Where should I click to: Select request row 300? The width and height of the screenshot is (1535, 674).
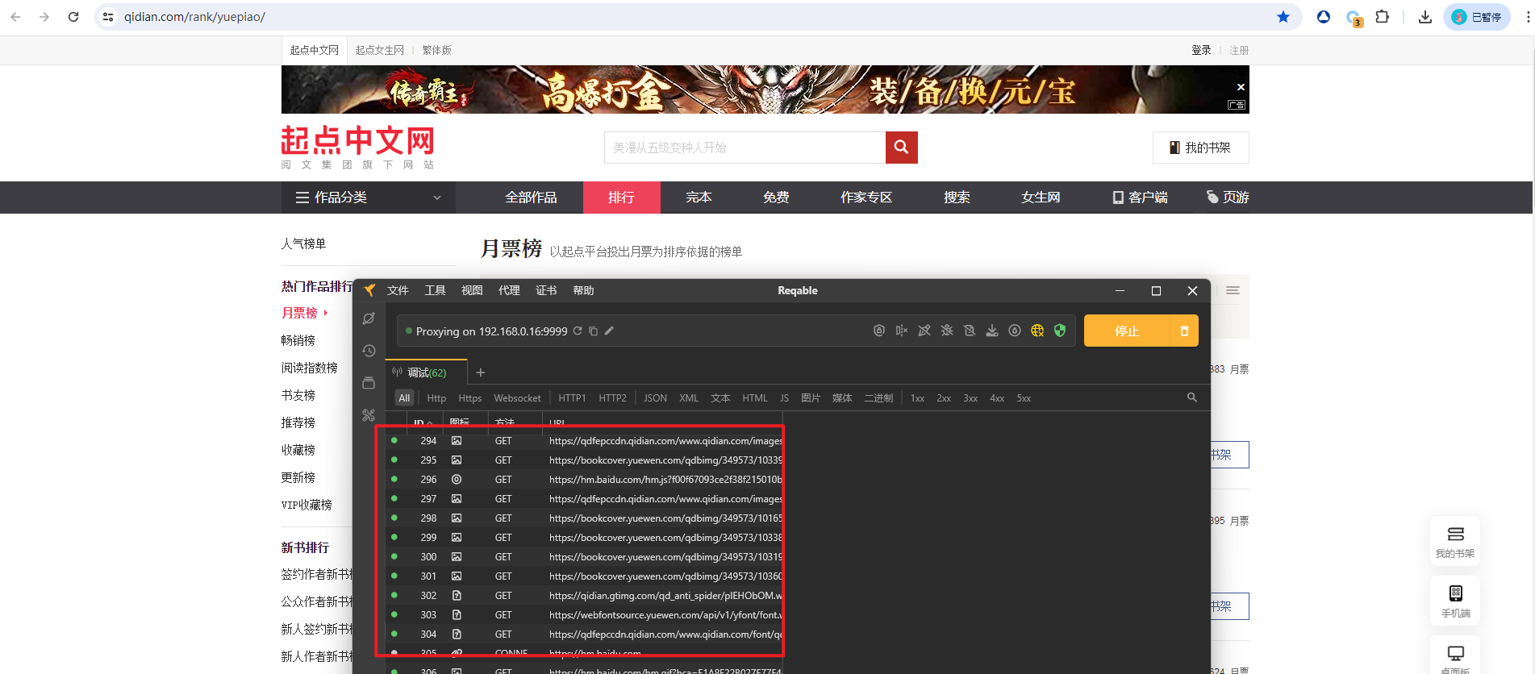pyautogui.click(x=585, y=557)
